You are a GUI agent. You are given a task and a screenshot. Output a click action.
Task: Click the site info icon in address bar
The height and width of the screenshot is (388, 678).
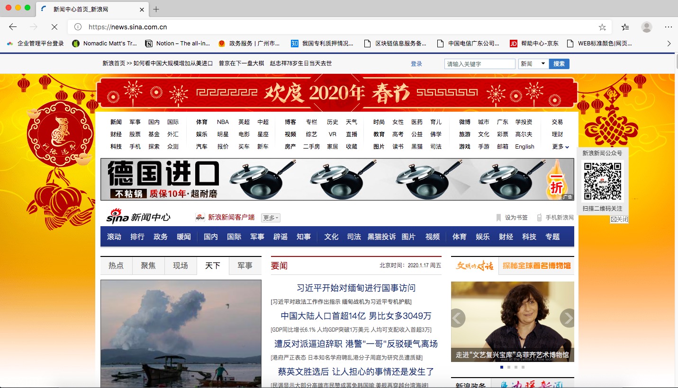(x=78, y=27)
